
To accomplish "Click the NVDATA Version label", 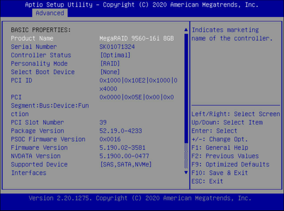I will point(36,156).
